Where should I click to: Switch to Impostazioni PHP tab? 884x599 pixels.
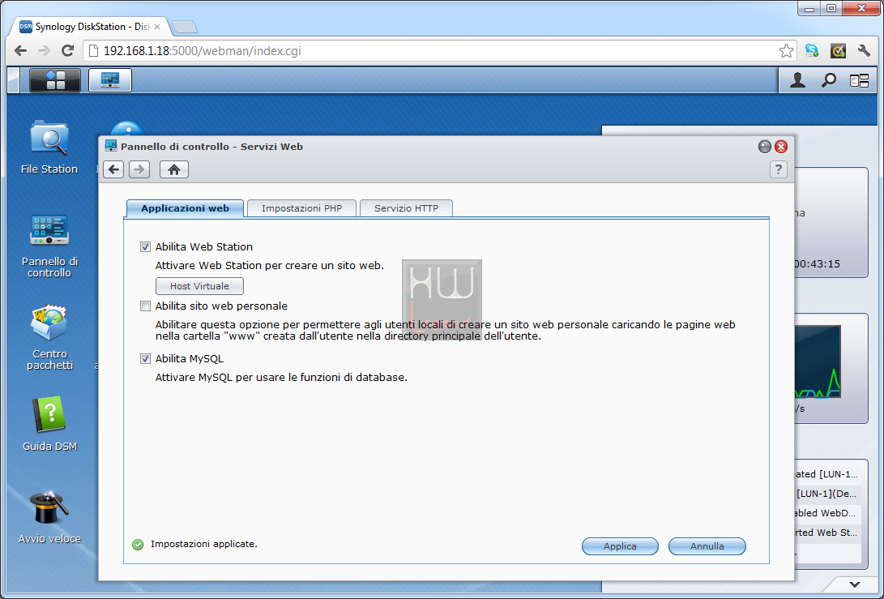301,208
